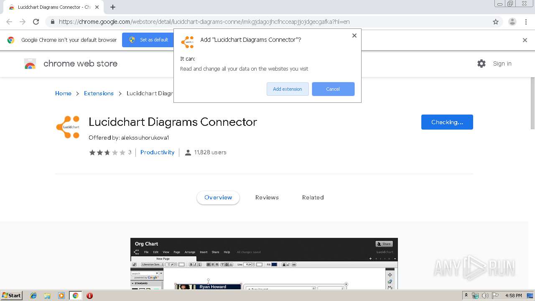535x301 pixels.
Task: Open media player taskbar icon
Action: coord(61,296)
